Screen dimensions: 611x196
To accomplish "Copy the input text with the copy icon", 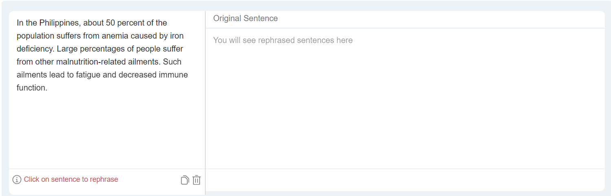I will [185, 180].
